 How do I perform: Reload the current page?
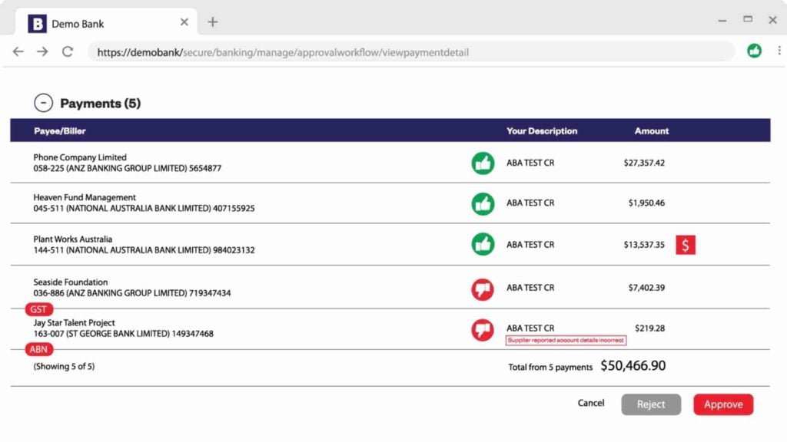[68, 51]
